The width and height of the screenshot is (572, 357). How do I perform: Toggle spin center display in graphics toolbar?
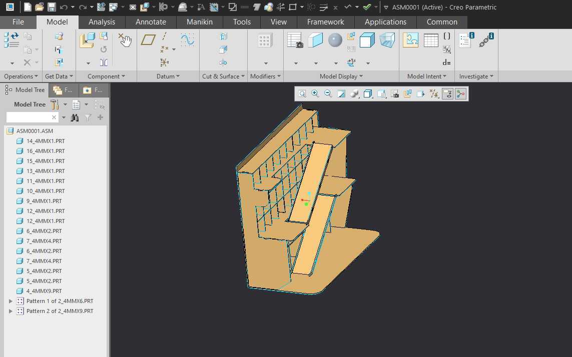point(461,93)
